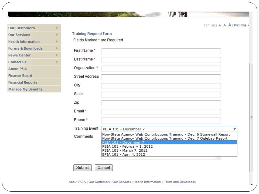Open Financial Reports page
The height and width of the screenshot is (194, 259).
pyautogui.click(x=34, y=82)
